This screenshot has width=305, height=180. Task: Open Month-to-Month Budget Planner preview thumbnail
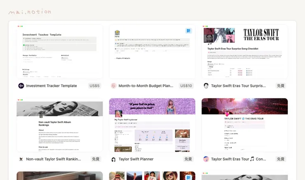(152, 51)
